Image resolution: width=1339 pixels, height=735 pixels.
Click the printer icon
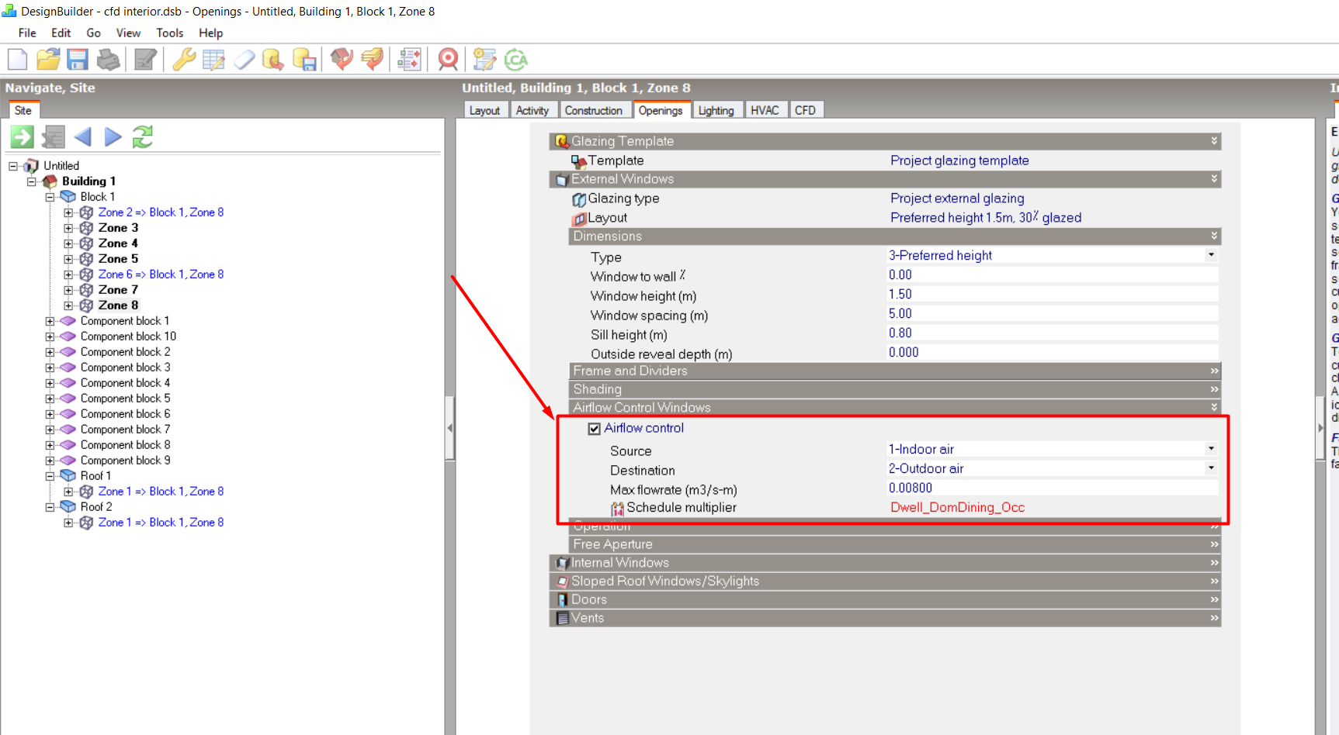(x=109, y=60)
